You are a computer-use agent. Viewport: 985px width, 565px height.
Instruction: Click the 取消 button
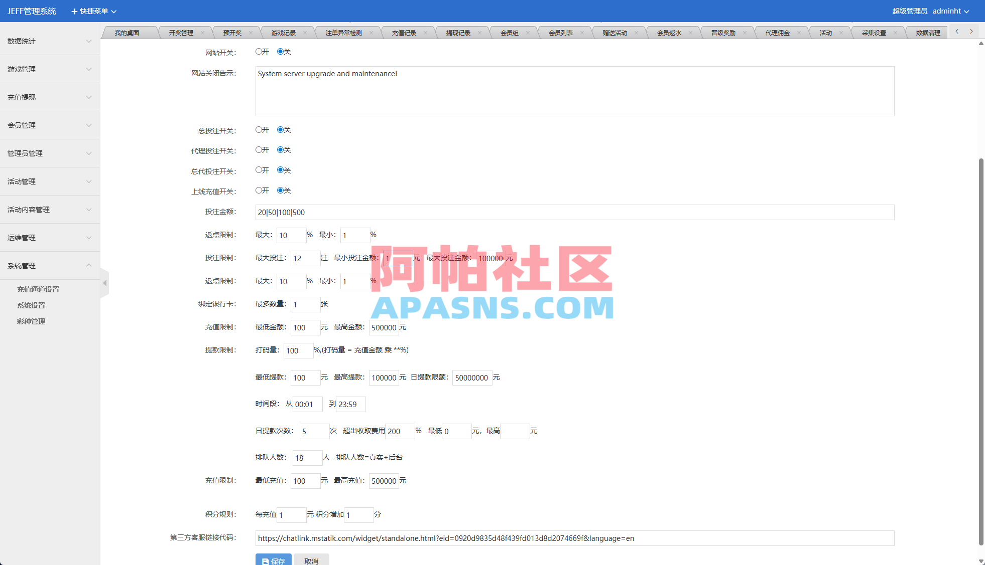coord(311,560)
